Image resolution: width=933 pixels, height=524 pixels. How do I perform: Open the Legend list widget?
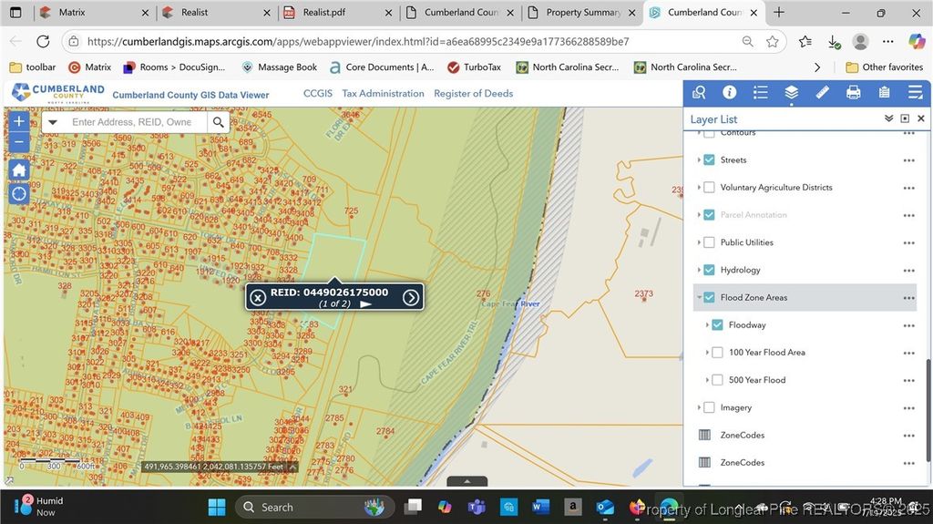click(x=760, y=93)
